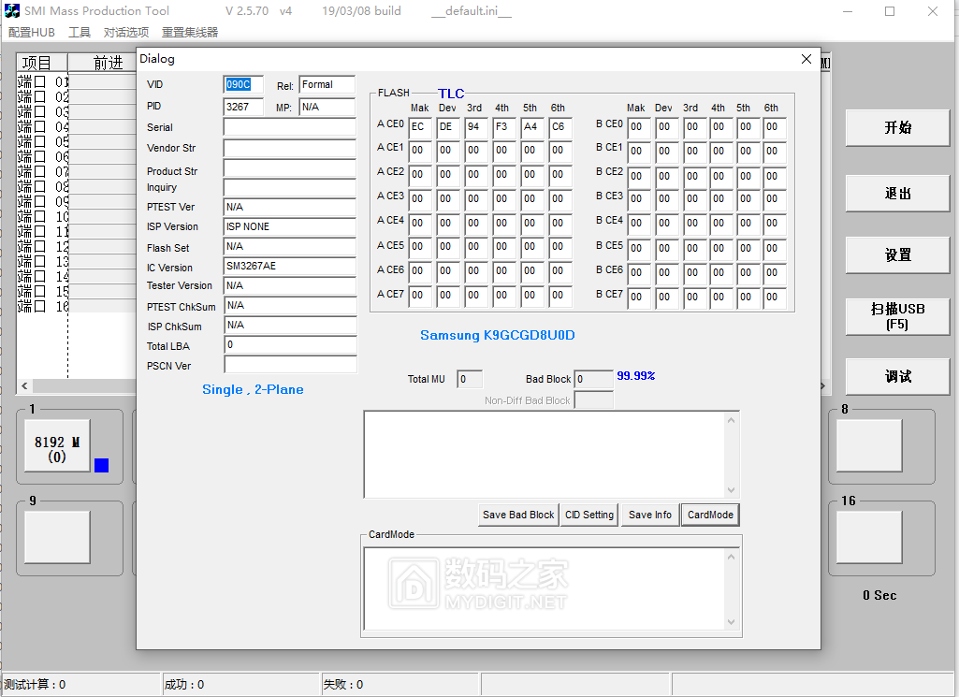Click the 扫描USB (F5) button

coord(897,317)
